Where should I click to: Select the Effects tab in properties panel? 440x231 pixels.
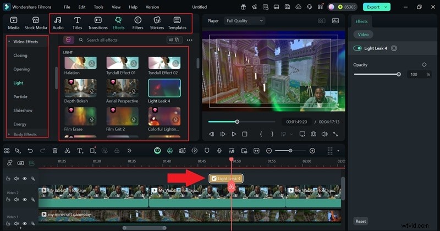(x=361, y=21)
